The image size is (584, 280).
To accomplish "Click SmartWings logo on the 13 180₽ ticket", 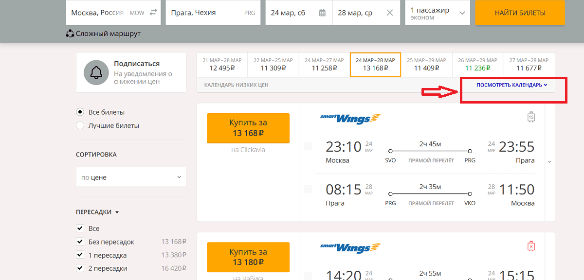I will (x=350, y=248).
